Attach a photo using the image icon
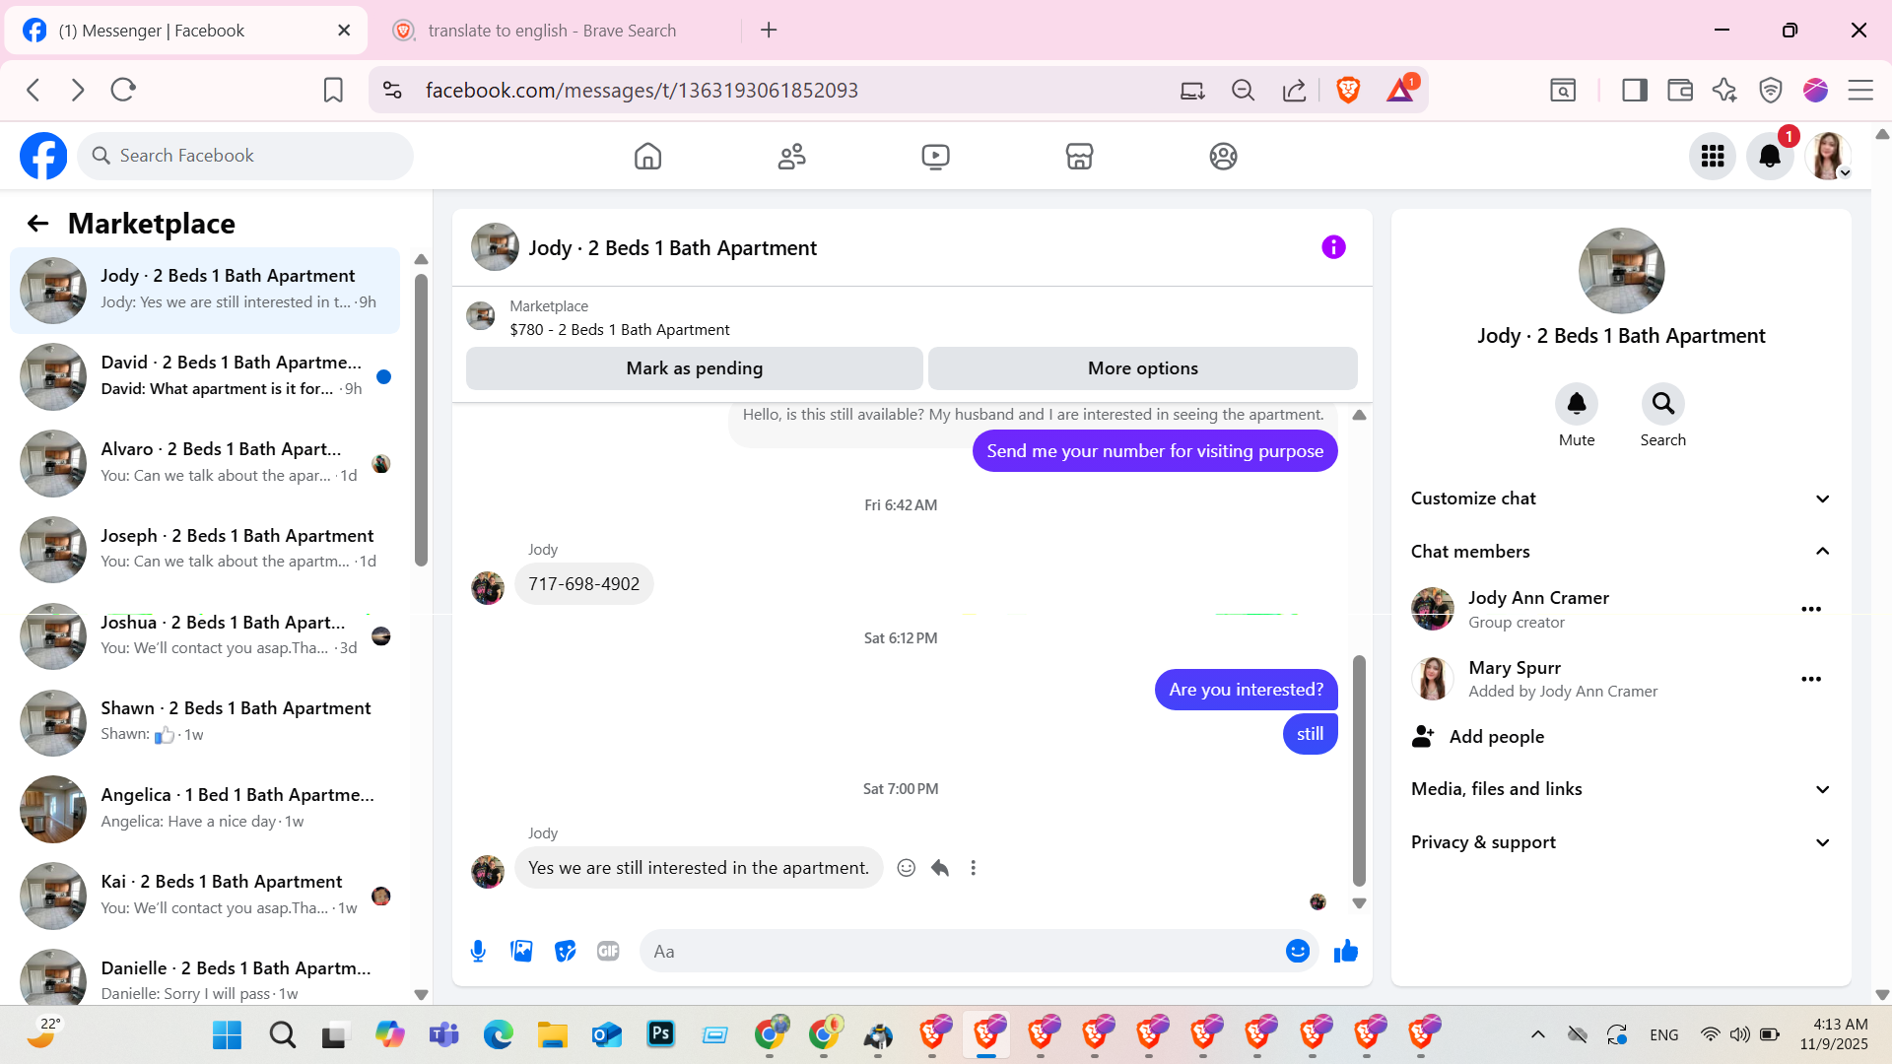1892x1064 pixels. coord(521,951)
